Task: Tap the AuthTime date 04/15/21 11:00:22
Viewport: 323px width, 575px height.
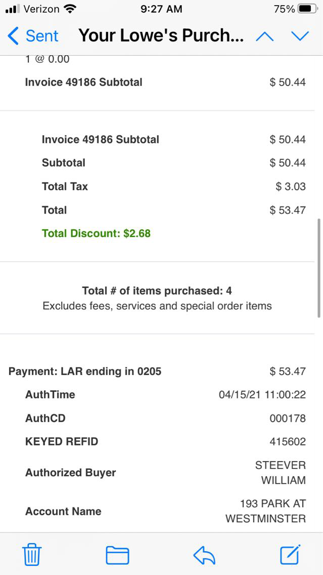Action: point(262,395)
